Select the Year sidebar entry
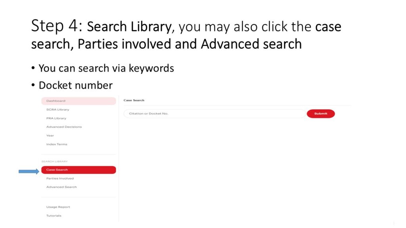This screenshot has width=406, height=228. point(50,136)
